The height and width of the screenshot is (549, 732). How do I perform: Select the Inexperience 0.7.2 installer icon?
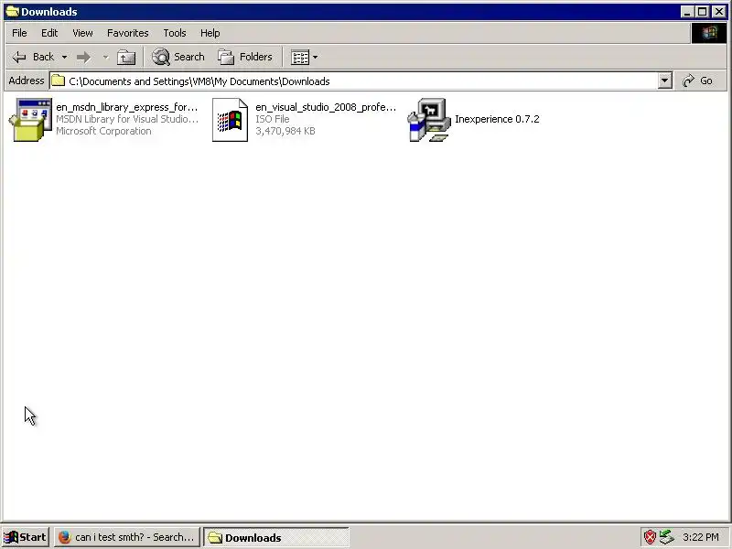coord(428,120)
